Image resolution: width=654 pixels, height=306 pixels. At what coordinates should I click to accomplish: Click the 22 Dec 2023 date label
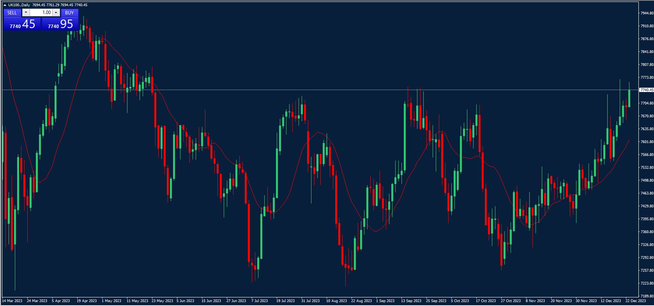point(636,301)
